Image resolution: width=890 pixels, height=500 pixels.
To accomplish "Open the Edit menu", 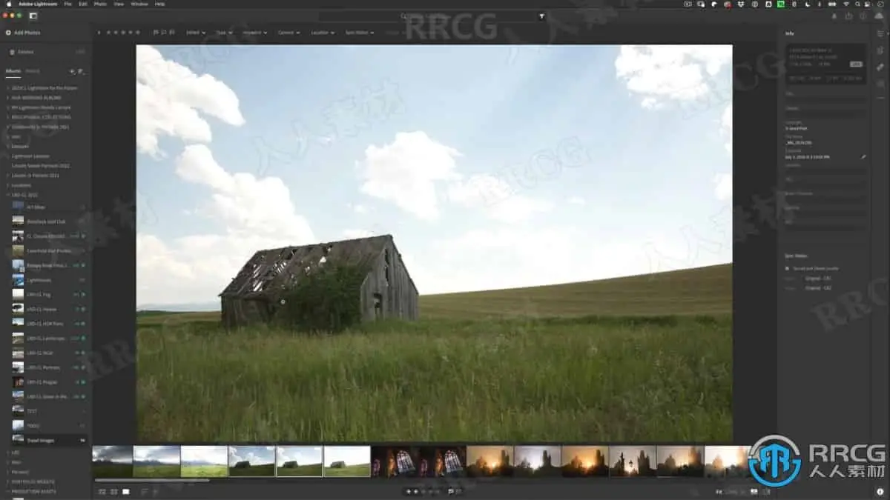I will tap(83, 4).
